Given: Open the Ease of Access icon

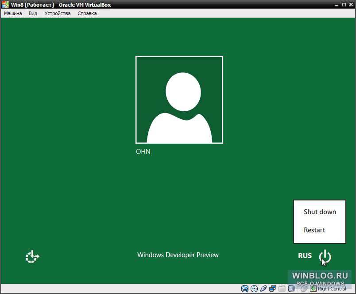Looking at the screenshot, I should [x=32, y=257].
